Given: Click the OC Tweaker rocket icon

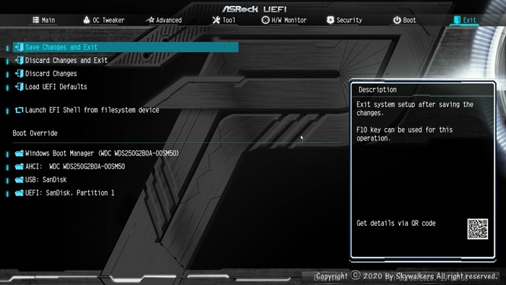Looking at the screenshot, I should [87, 20].
